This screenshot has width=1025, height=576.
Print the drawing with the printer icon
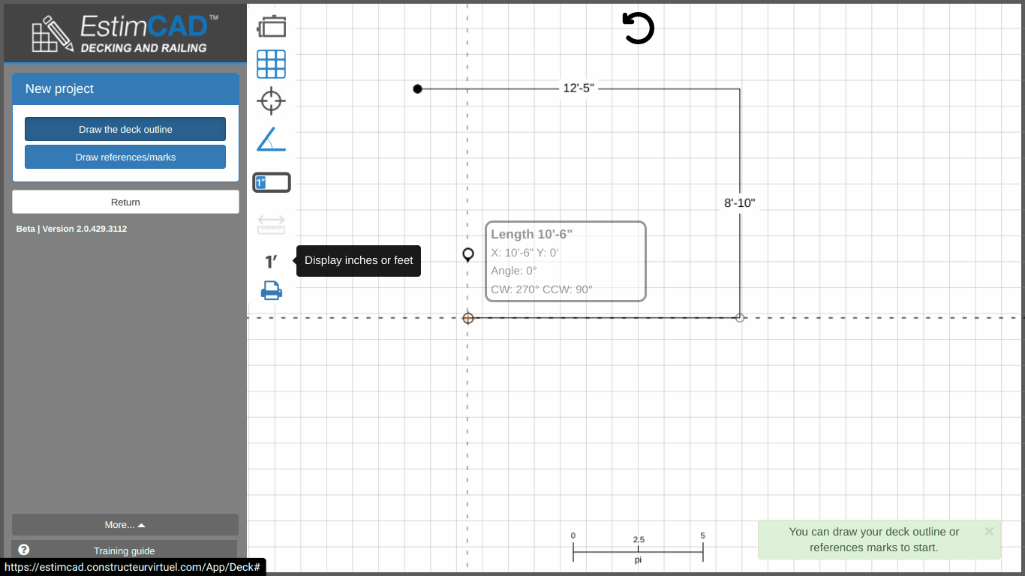pyautogui.click(x=272, y=290)
